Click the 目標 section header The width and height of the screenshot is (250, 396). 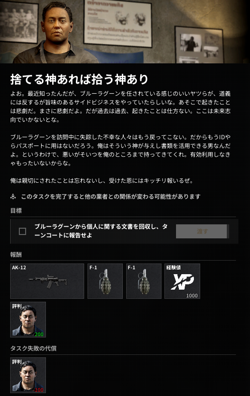pyautogui.click(x=16, y=211)
